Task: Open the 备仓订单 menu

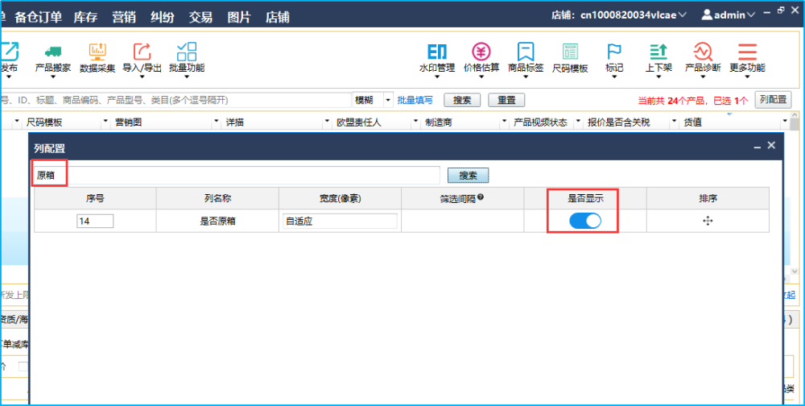Action: pos(38,17)
